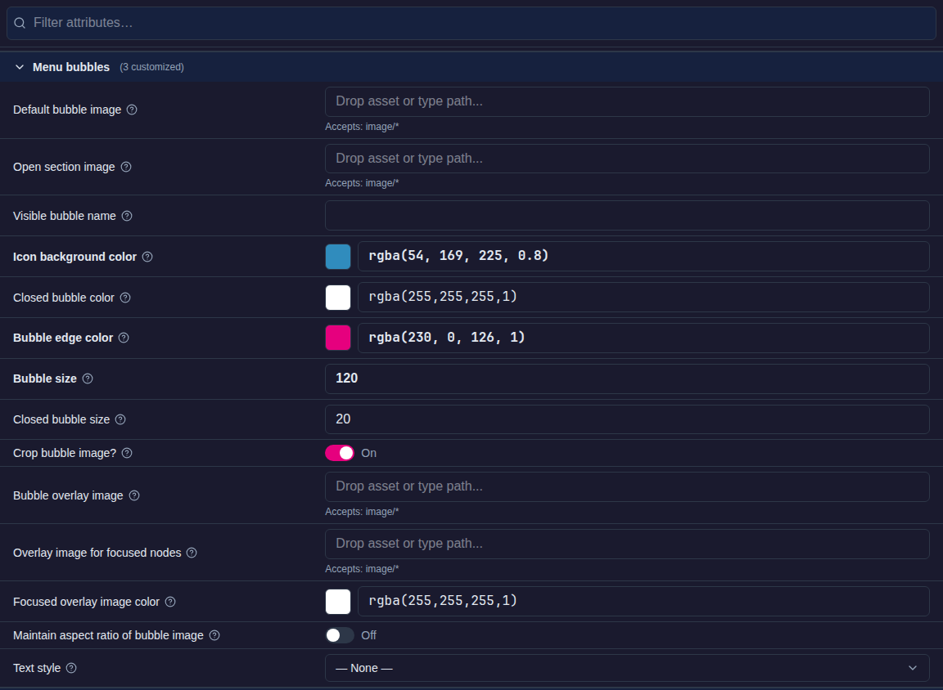Collapse the Menu bubbles section chevron
The image size is (943, 690).
coord(20,67)
